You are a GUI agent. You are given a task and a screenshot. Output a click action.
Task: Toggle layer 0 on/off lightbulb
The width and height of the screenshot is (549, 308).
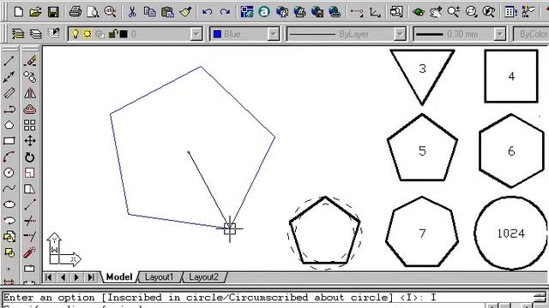tap(75, 34)
